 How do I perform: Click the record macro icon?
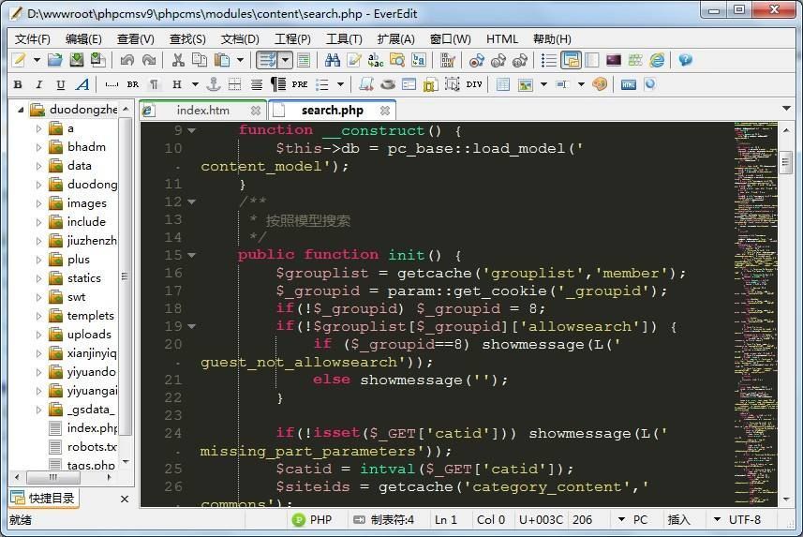coord(476,61)
